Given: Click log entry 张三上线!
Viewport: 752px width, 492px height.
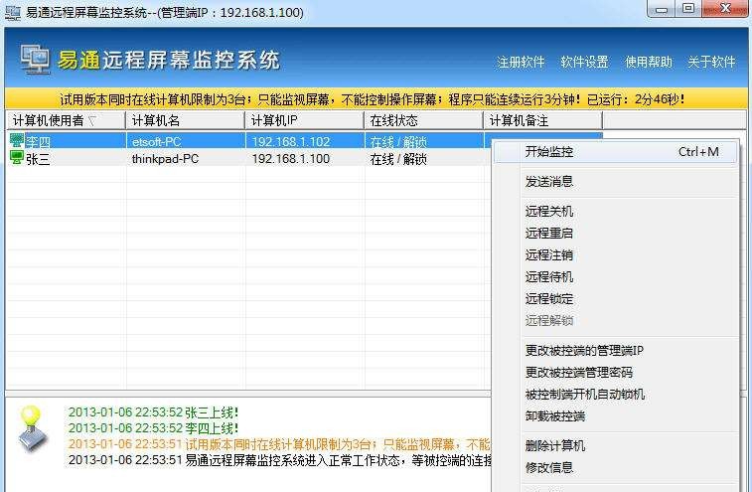Looking at the screenshot, I should (x=153, y=412).
